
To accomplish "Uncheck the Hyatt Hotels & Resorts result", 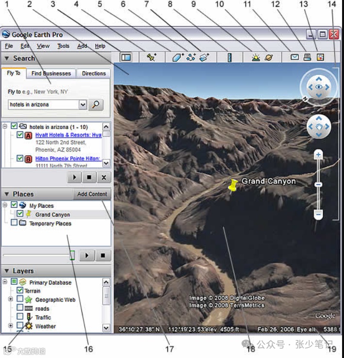I will pyautogui.click(x=20, y=135).
